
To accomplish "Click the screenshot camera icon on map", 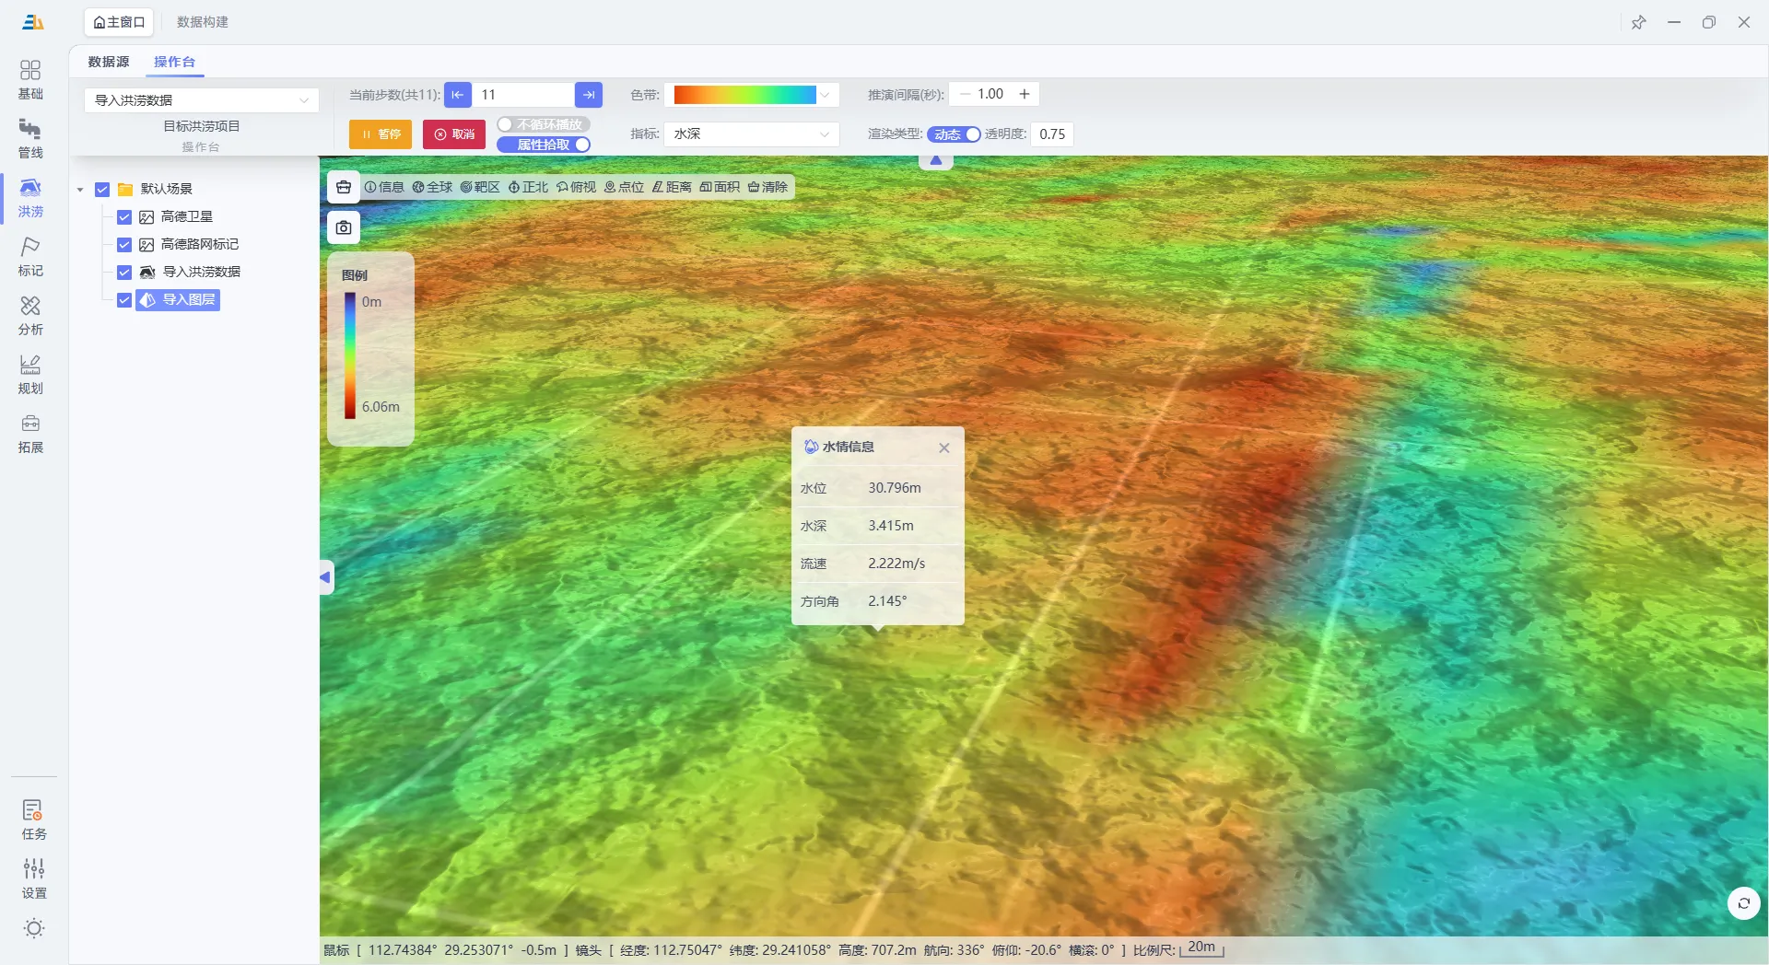I will (344, 227).
